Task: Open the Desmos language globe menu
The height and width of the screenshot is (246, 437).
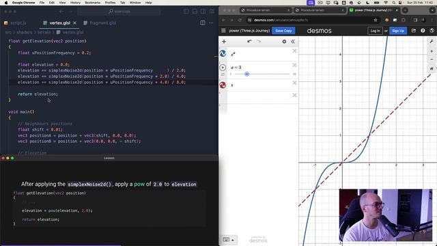Action: (432, 31)
